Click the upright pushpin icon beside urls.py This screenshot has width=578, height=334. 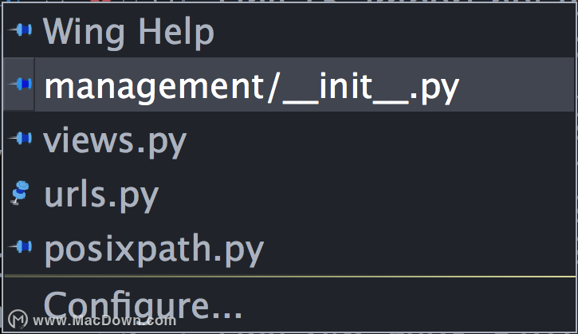coord(20,192)
